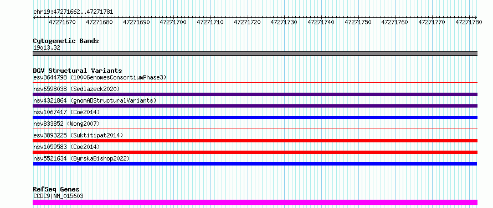Click the 47271740 ruler position label
Viewport: 493px width, 208px height.
click(321, 22)
